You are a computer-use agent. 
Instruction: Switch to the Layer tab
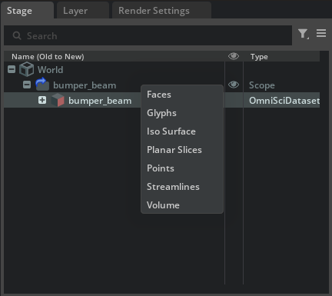tap(83, 11)
